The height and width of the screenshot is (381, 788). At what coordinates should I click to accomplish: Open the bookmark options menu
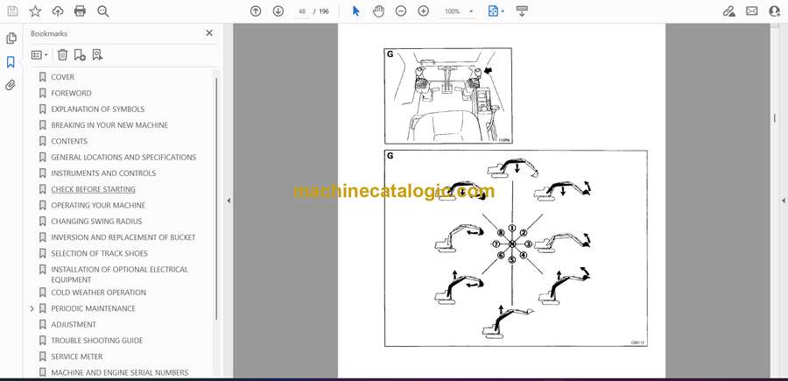(39, 55)
